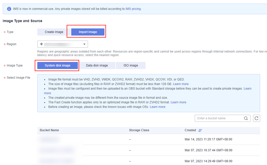Image resolution: width=267 pixels, height=165 pixels.
Task: Select the bucket created Mar 14, 2023
Action: tap(49, 139)
